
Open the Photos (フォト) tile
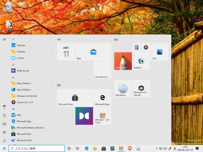point(159,52)
